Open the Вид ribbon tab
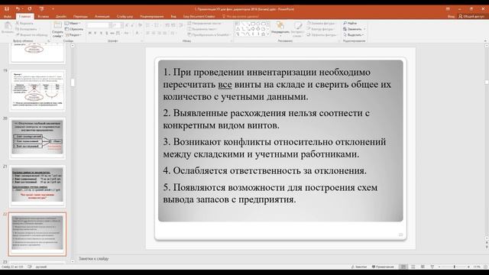The image size is (489, 275). 173,16
